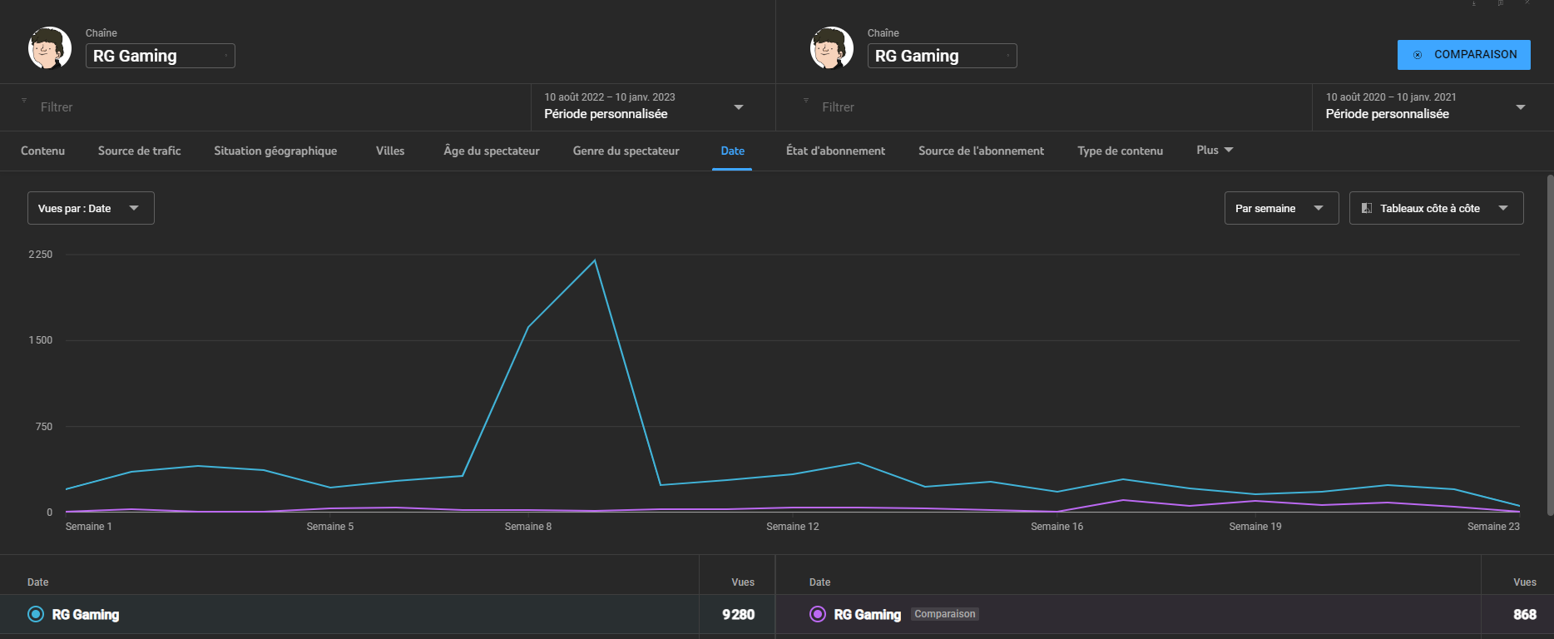
Task: Click the export download icon at top right
Action: click(1474, 3)
